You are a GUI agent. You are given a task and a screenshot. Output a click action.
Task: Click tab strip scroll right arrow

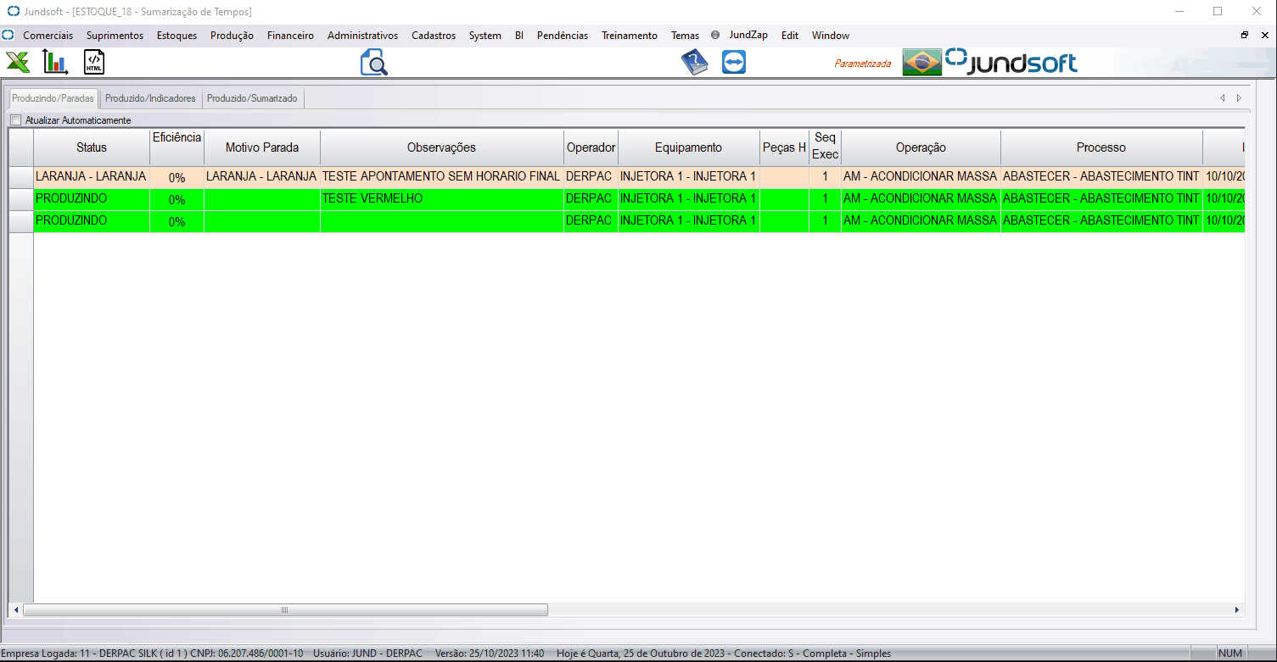click(x=1239, y=98)
